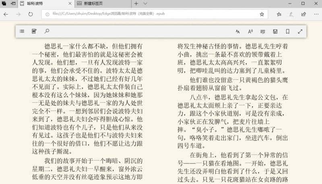Click text 德思礼一家什么都不缺
Image resolution: width=322 pixels, height=184 pixels.
point(75,46)
